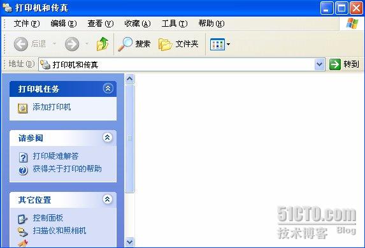This screenshot has width=365, height=248.
Task: Collapse the 打印机任务 panel
Action: pos(108,89)
